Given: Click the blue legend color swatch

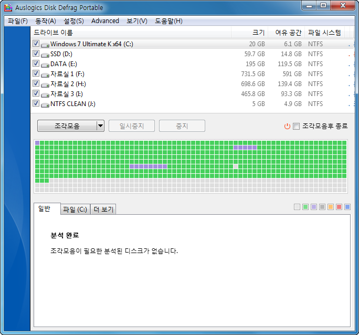Looking at the screenshot, I should pos(347,207).
